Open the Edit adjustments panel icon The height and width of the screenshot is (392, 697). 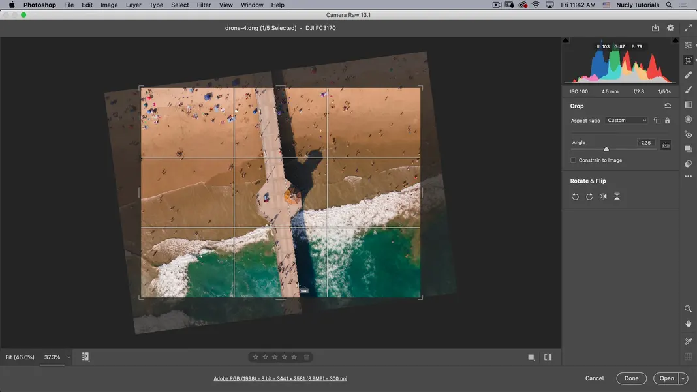click(688, 46)
